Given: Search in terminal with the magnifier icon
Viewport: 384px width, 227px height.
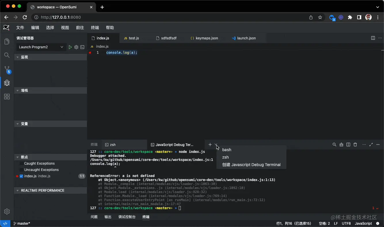Looking at the screenshot, I should click(334, 145).
